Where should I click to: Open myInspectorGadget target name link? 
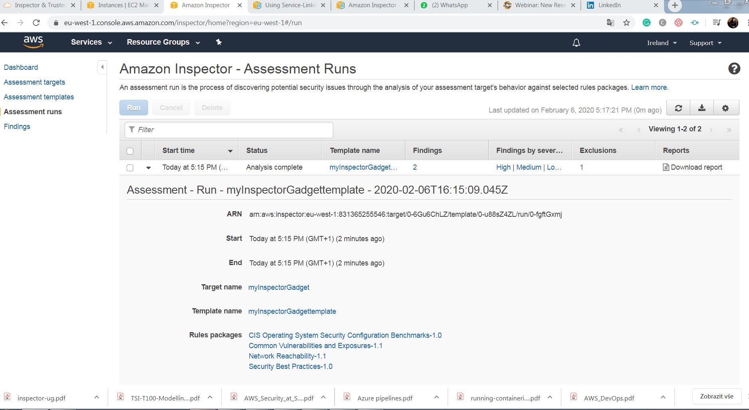pyautogui.click(x=279, y=287)
